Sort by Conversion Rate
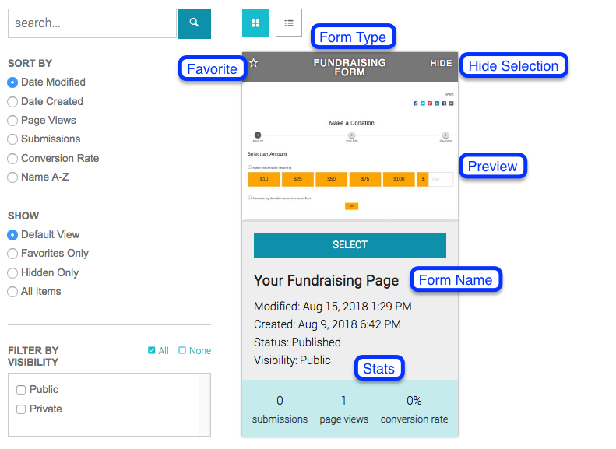Image resolution: width=616 pixels, height=449 pixels. click(12, 158)
